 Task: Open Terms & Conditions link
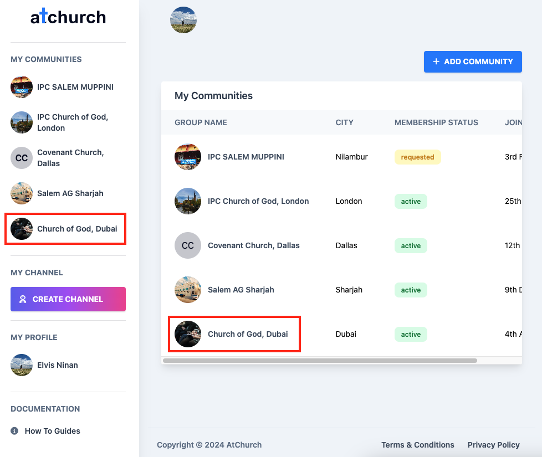tap(417, 445)
